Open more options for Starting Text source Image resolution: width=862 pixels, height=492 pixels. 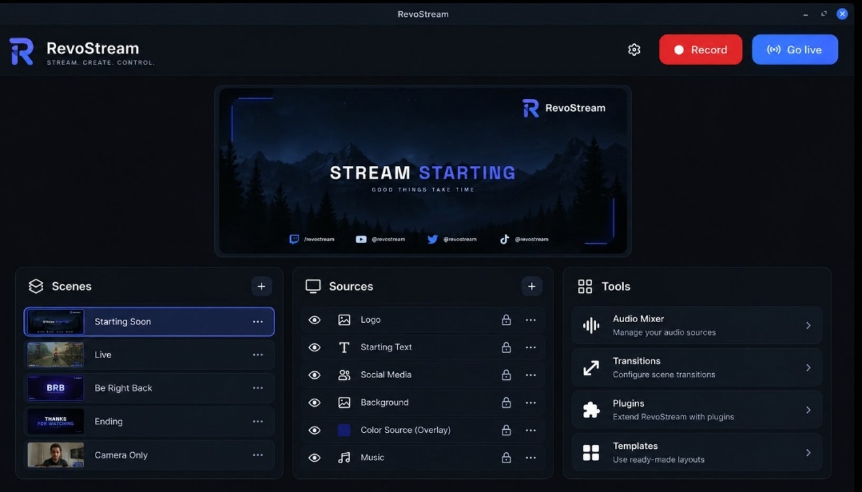point(531,347)
